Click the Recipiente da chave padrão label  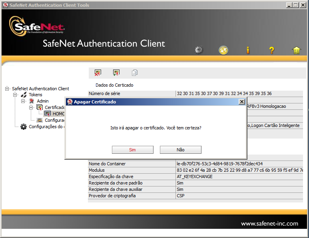[116, 183]
